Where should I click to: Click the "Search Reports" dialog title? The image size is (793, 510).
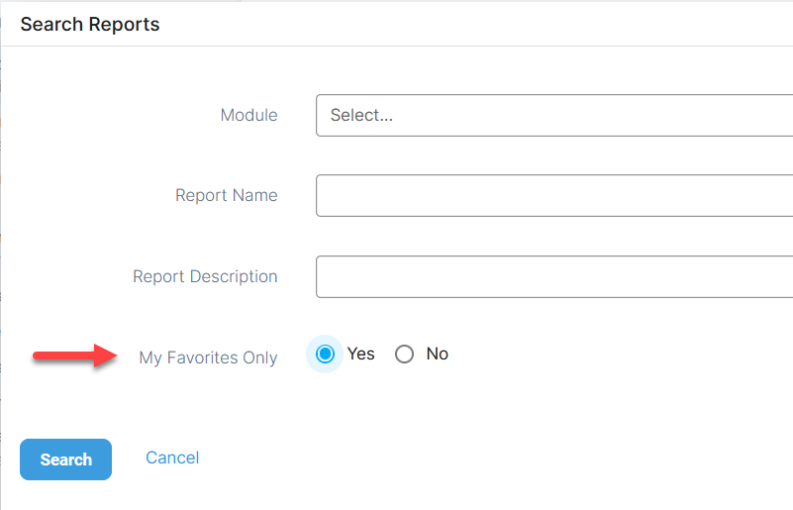[x=89, y=24]
